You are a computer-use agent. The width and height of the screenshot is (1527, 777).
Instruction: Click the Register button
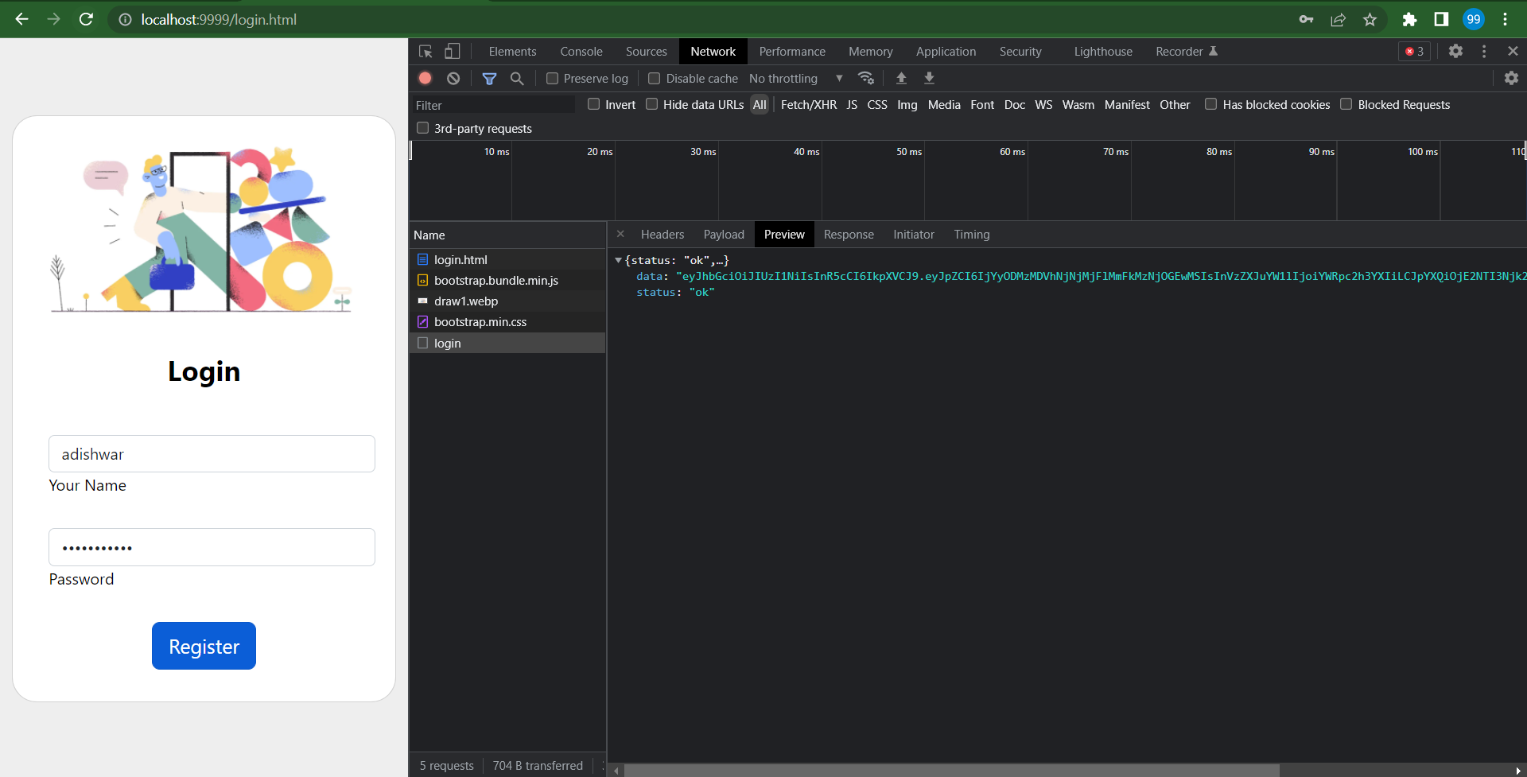204,646
